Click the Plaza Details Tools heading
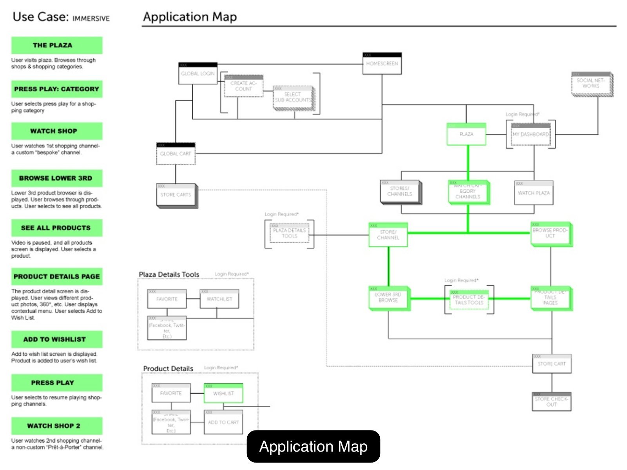Viewport: 627px width, 470px height. [x=169, y=274]
